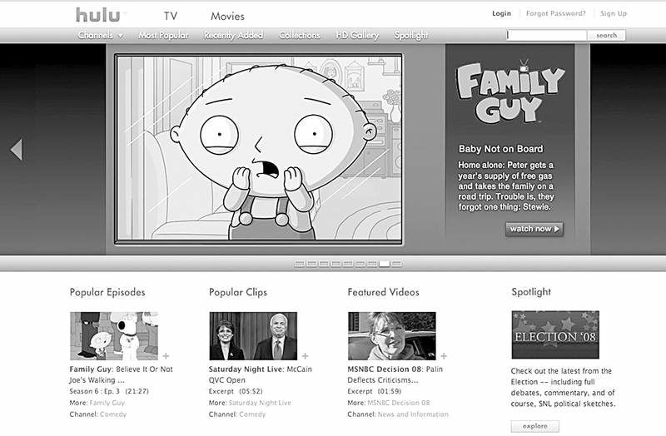Click the hulu logo

pos(98,15)
